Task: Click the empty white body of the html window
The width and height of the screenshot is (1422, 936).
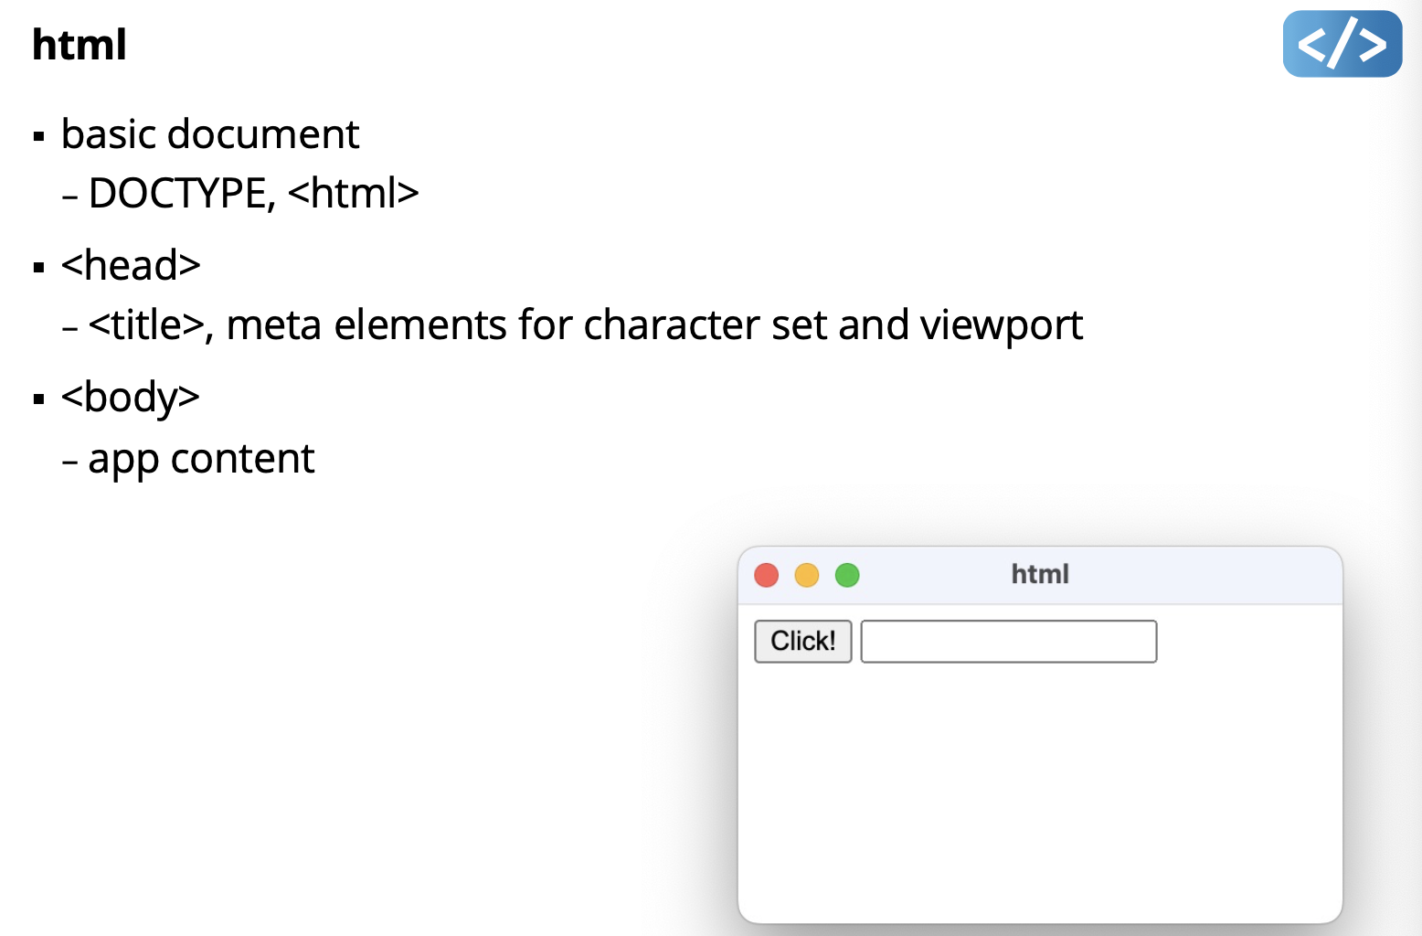Action: pos(1040,786)
